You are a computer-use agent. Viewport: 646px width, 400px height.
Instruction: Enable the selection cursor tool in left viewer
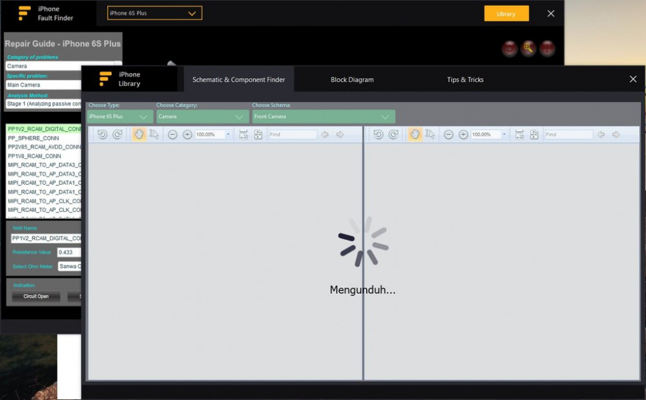point(154,134)
